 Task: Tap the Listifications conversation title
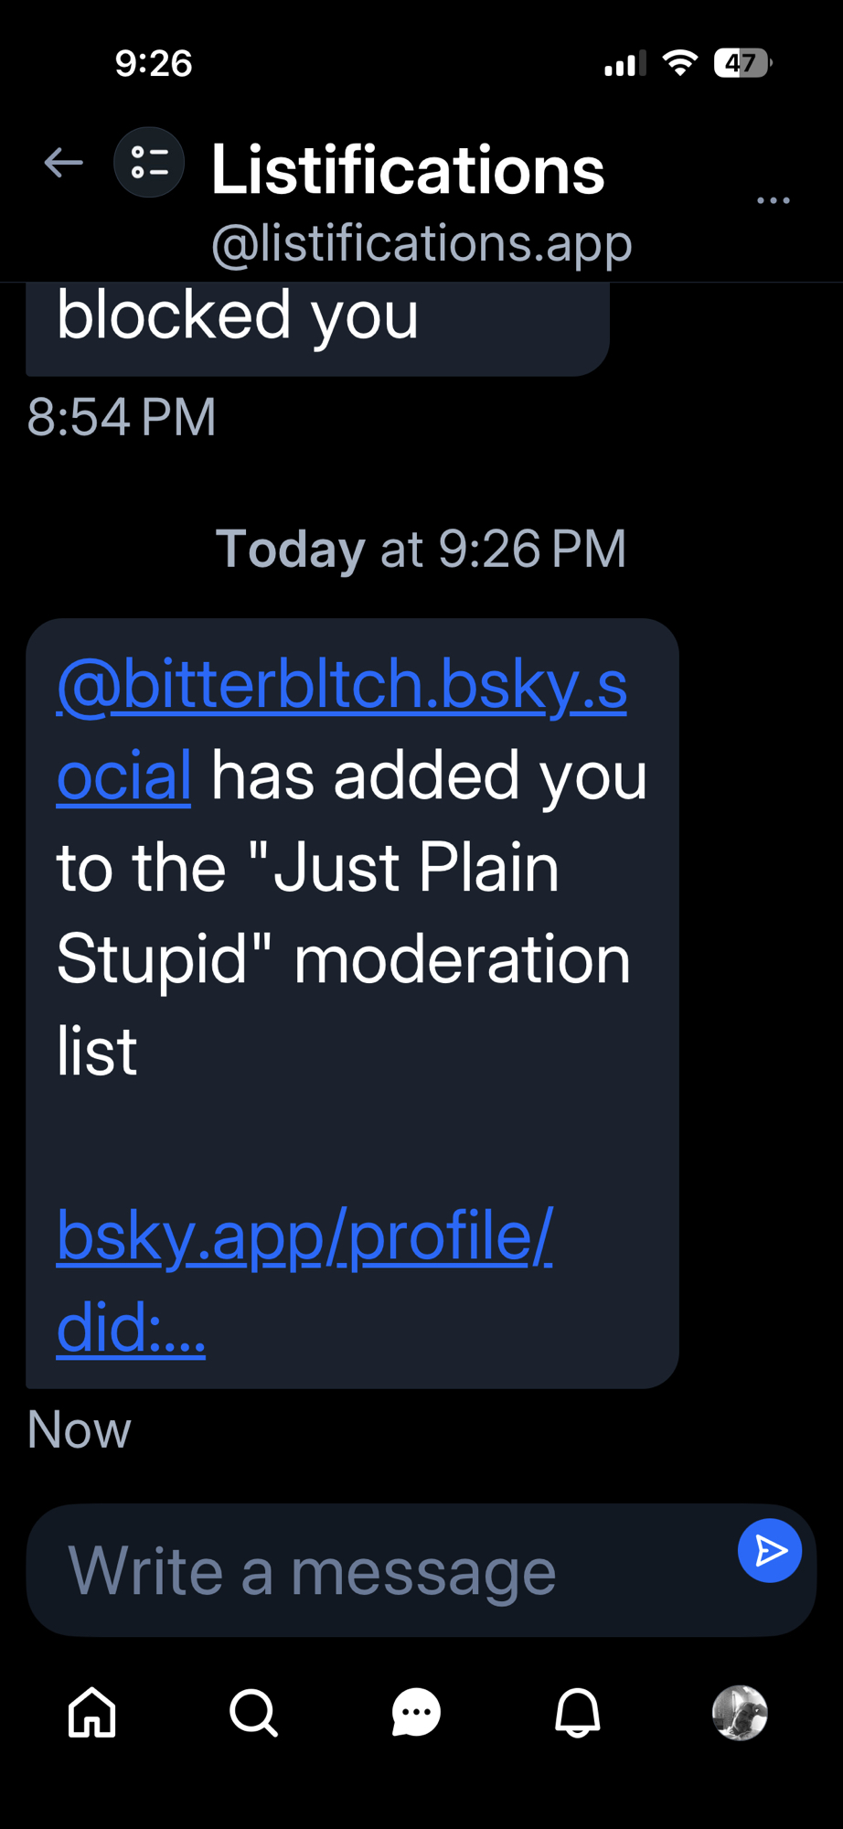[x=408, y=170]
